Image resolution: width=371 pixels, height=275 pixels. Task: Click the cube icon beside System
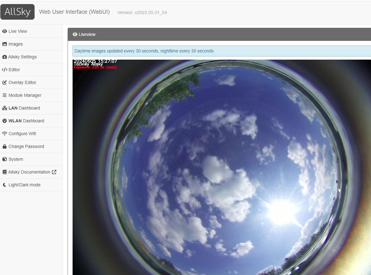(4, 159)
